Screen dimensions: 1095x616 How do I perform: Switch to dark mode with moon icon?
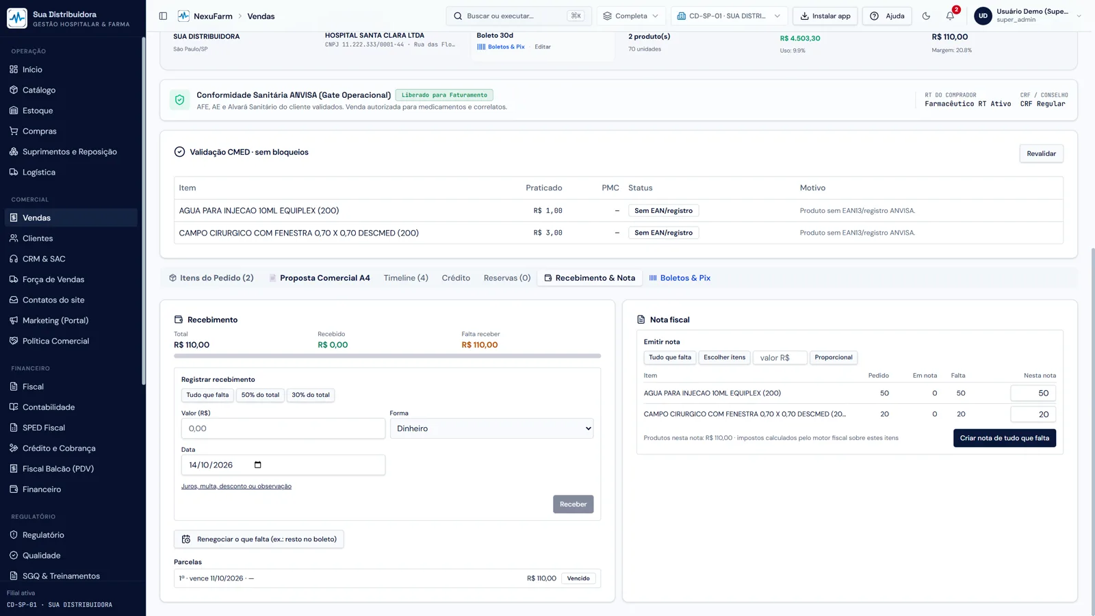click(926, 16)
